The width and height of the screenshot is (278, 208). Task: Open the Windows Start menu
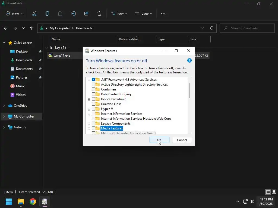click(9, 201)
